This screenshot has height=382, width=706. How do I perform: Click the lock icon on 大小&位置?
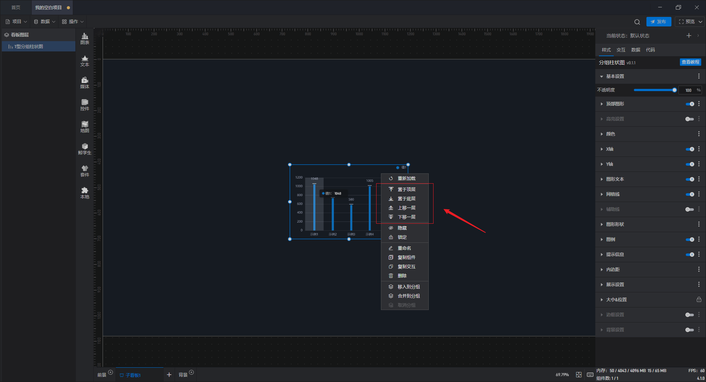pos(699,300)
